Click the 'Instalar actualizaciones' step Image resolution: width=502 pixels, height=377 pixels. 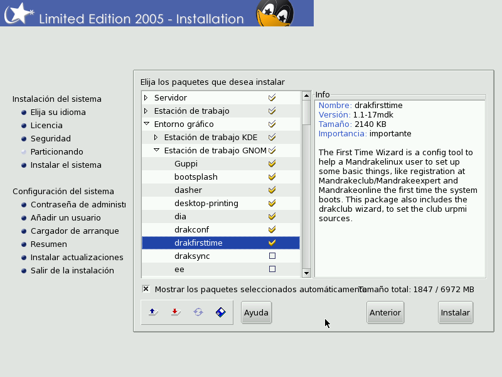tap(77, 257)
